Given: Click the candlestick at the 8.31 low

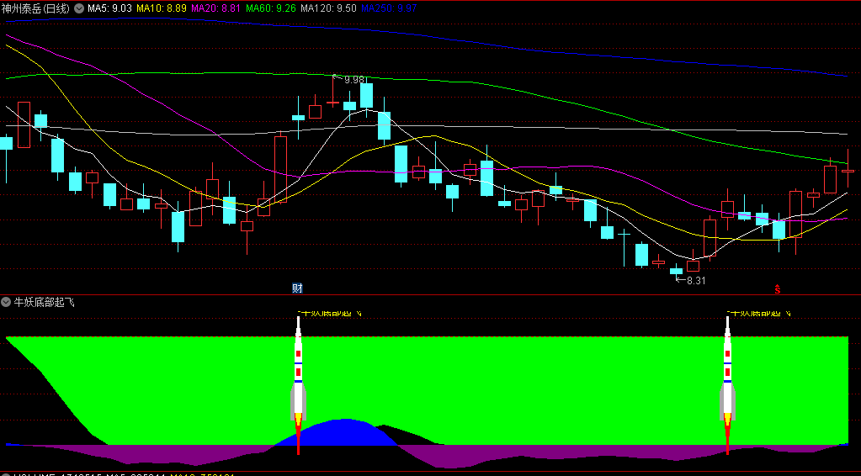Looking at the screenshot, I should 676,270.
